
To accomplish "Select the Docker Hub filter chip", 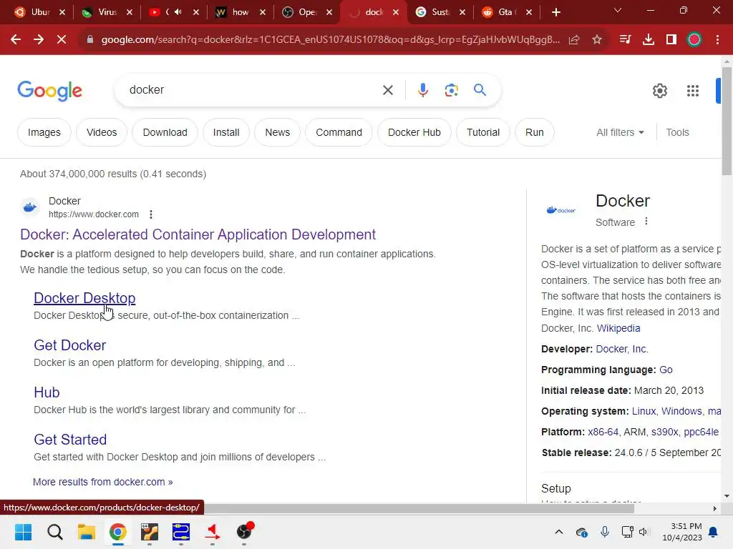I will coord(414,132).
